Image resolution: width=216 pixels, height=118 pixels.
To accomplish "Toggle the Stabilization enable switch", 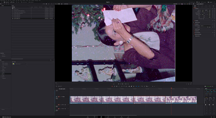I will click(194, 31).
